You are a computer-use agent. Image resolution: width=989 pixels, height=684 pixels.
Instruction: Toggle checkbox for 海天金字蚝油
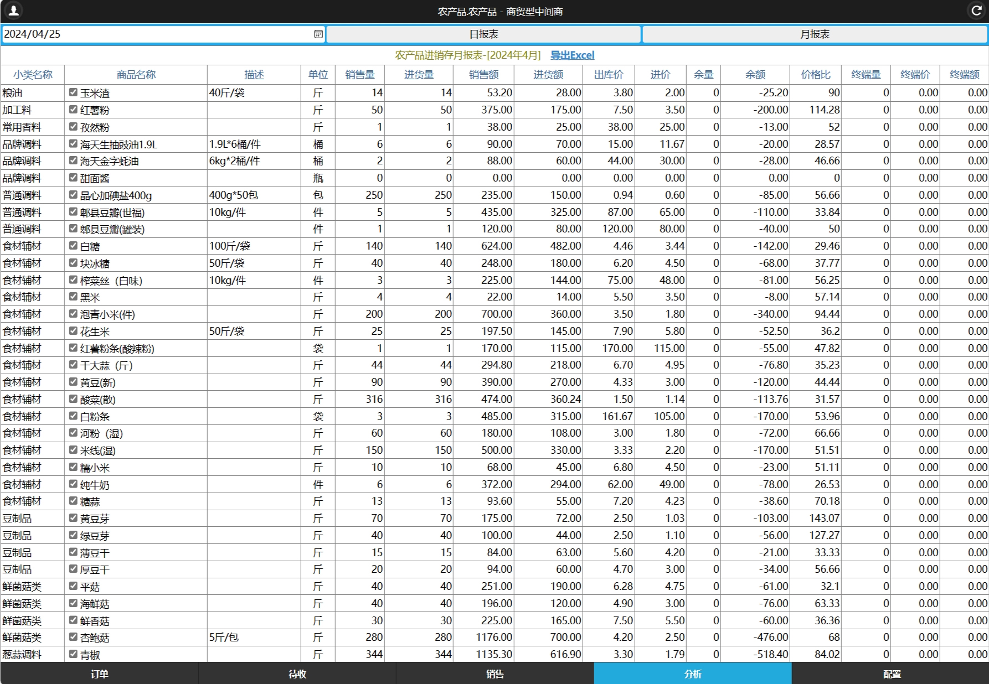(73, 160)
